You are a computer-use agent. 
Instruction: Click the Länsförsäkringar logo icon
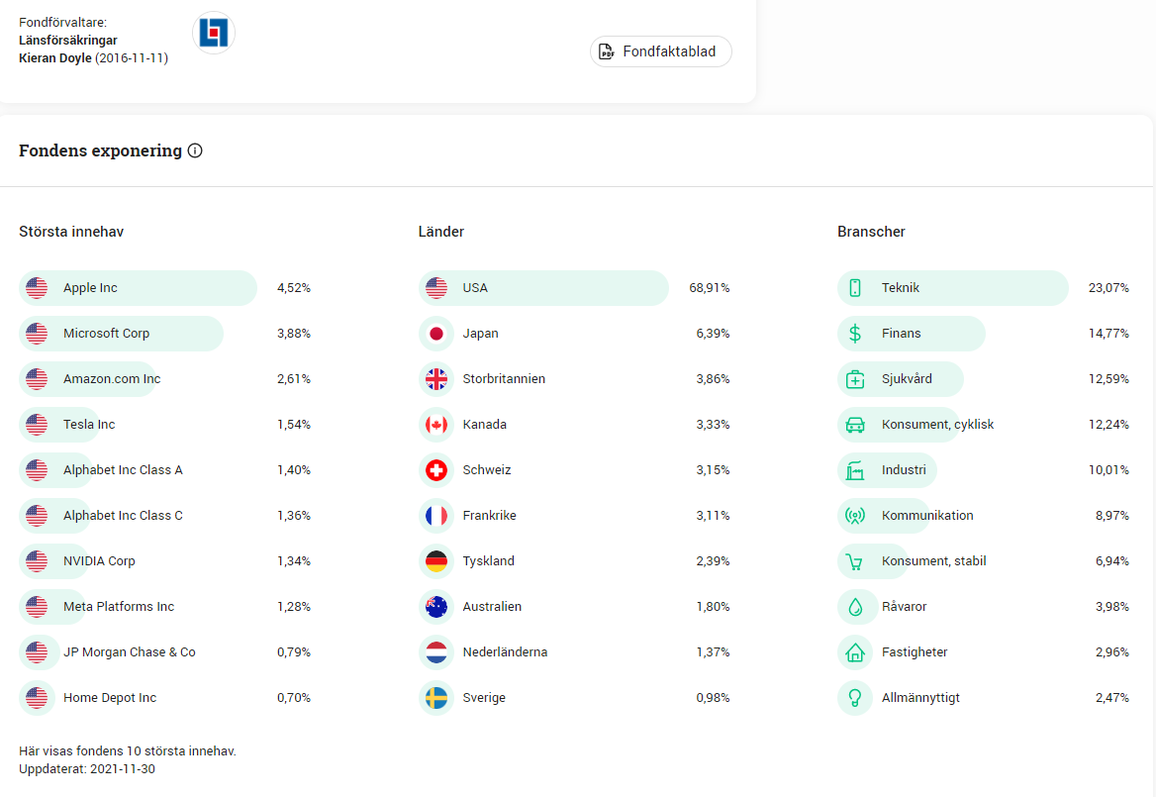(x=213, y=33)
